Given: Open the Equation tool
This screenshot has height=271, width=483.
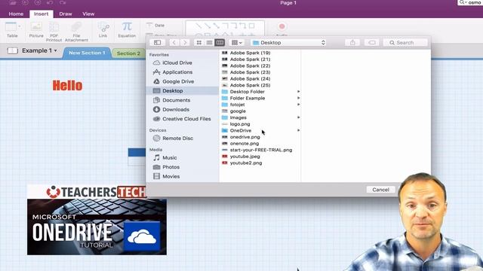Looking at the screenshot, I should point(127,30).
